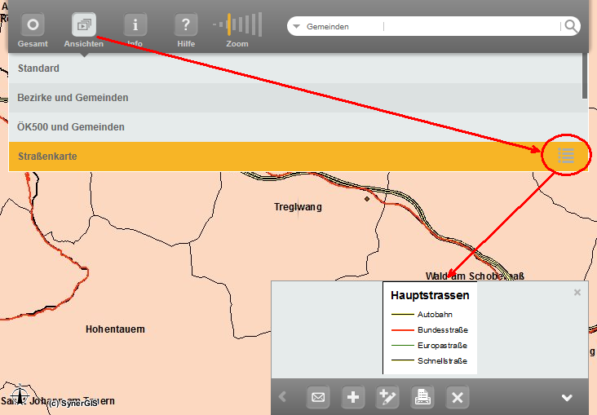
Task: Click the left arrow in bottom toolbar
Action: tap(282, 397)
